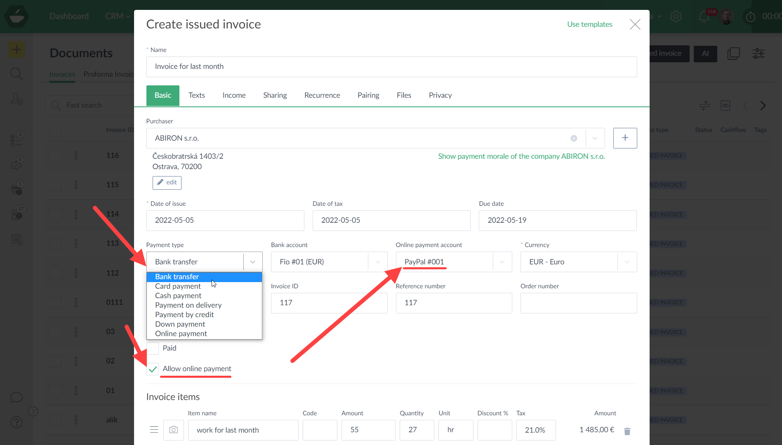Uncheck Allow online payment checkbox
The width and height of the screenshot is (782, 445).
153,369
